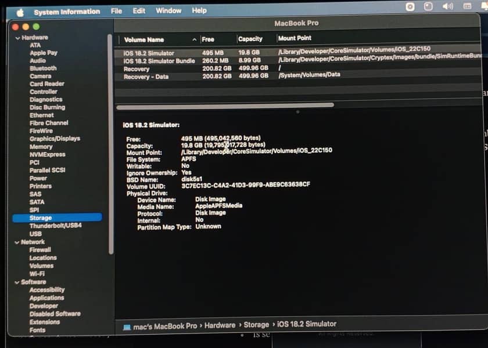Collapse the Software section
Image resolution: width=488 pixels, height=348 pixels.
[17, 282]
